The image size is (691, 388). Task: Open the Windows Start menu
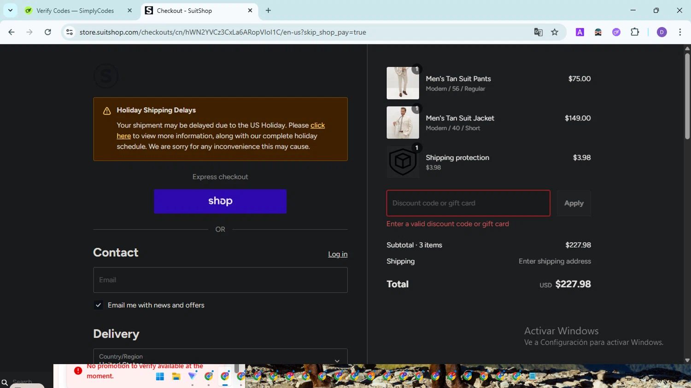coord(160,376)
